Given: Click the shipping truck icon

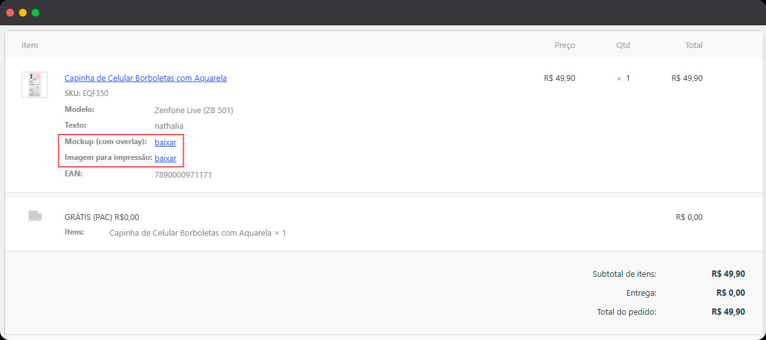Looking at the screenshot, I should [x=35, y=216].
